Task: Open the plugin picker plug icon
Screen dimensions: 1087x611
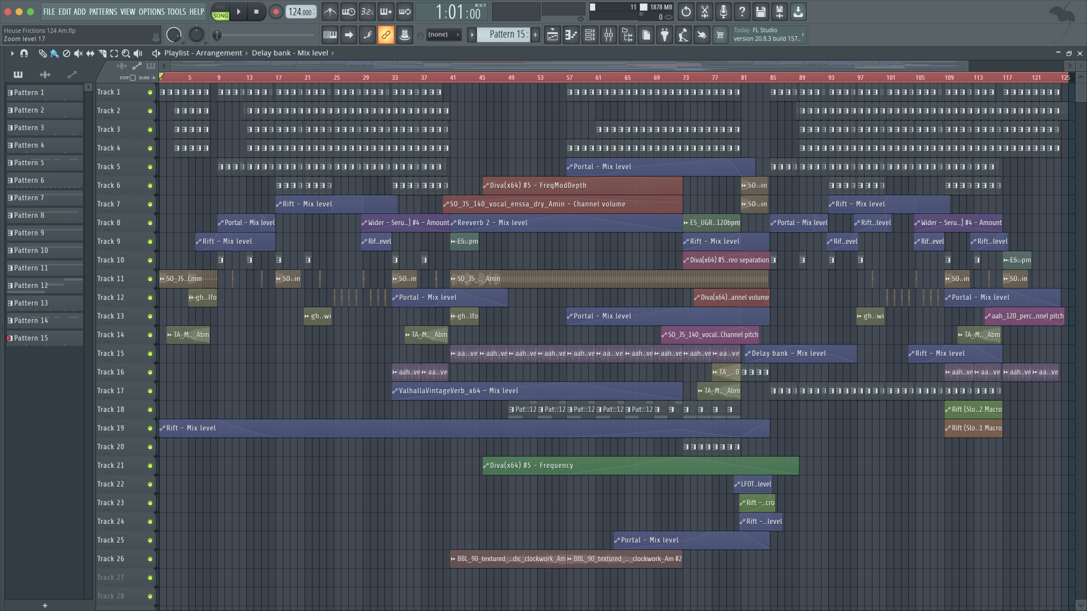Action: tap(665, 35)
